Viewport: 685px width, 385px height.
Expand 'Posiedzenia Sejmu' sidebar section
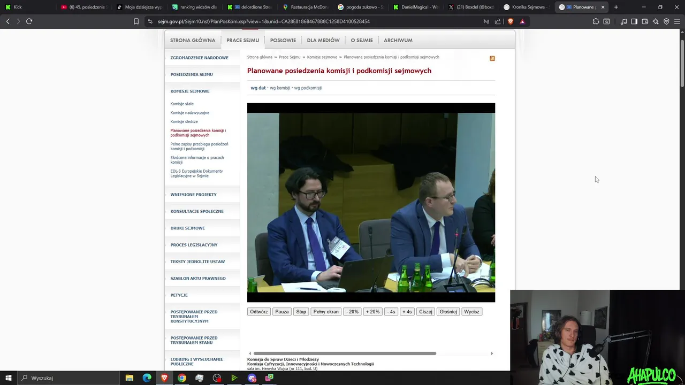[x=192, y=74]
